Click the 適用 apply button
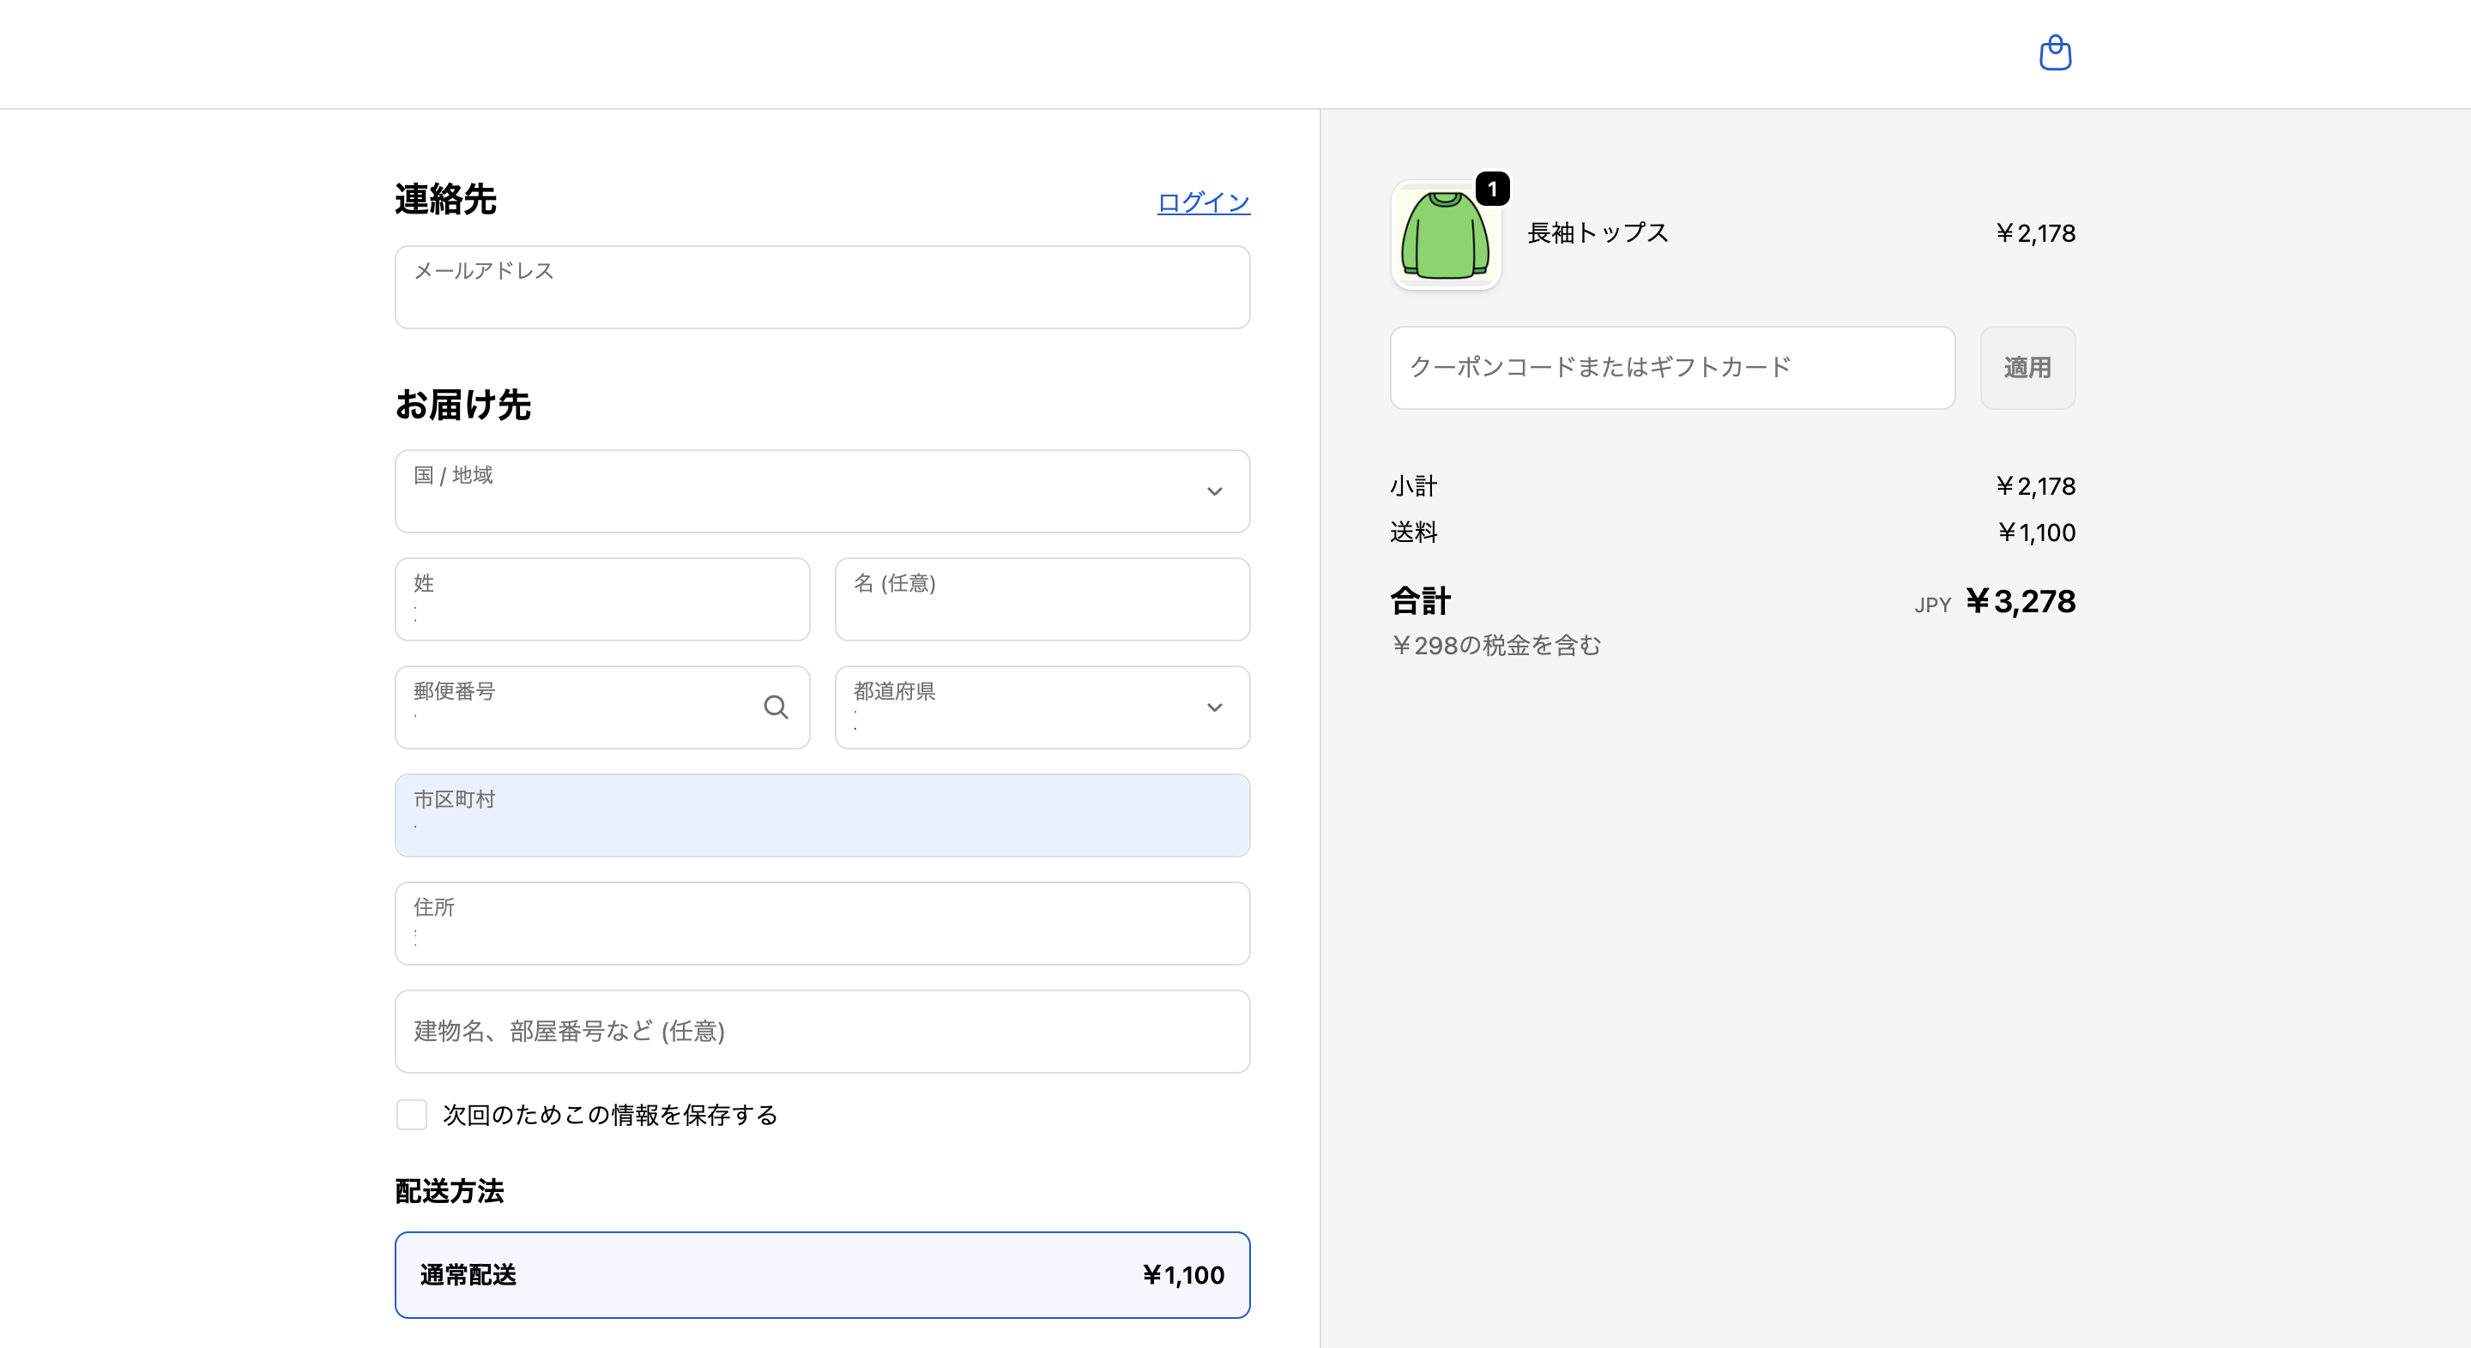2471x1348 pixels. coord(2027,368)
